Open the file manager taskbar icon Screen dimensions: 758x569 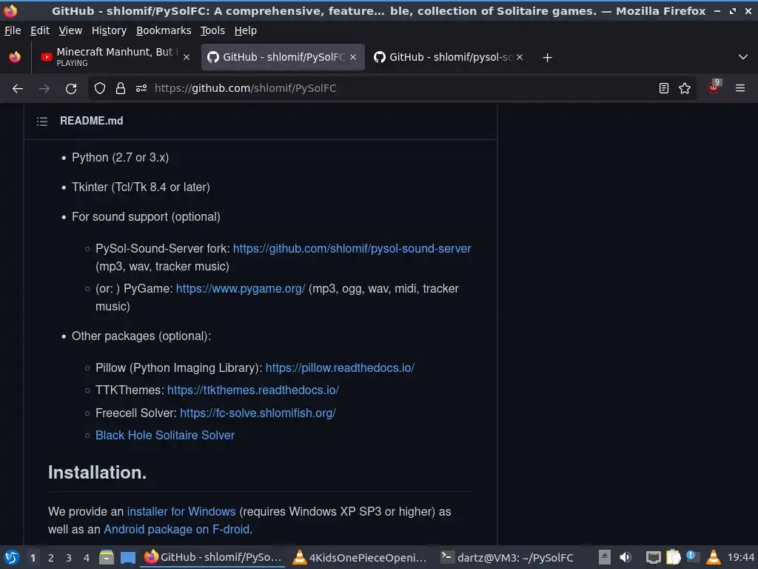click(x=107, y=558)
